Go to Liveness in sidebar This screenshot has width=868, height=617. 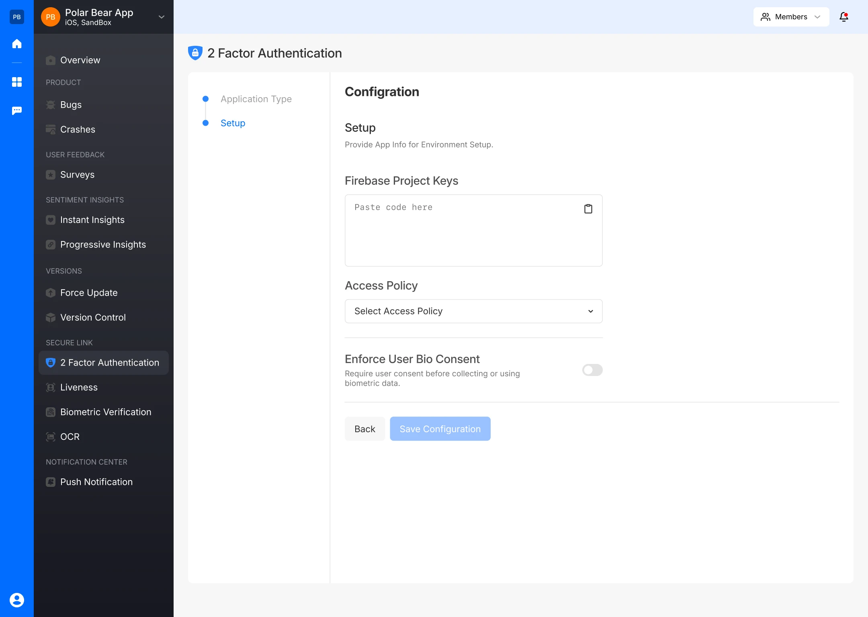tap(79, 387)
